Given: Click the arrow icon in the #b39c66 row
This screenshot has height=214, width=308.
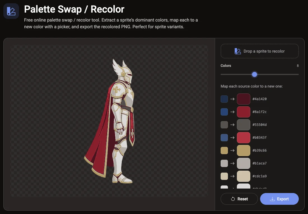Looking at the screenshot, I should pyautogui.click(x=232, y=150).
